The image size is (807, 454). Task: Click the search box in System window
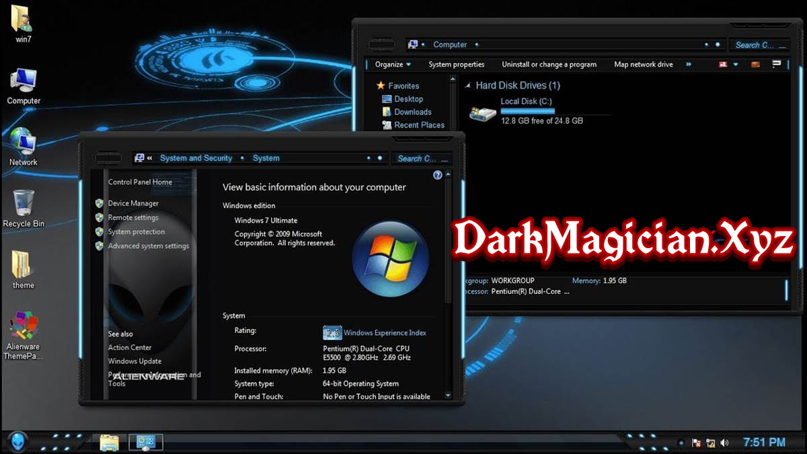[x=421, y=158]
